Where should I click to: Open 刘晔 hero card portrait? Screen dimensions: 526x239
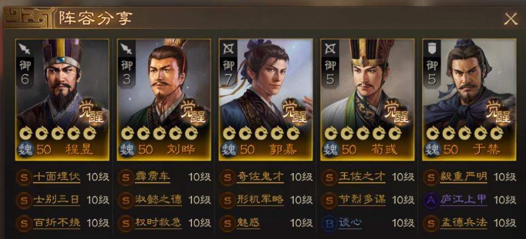(164, 99)
